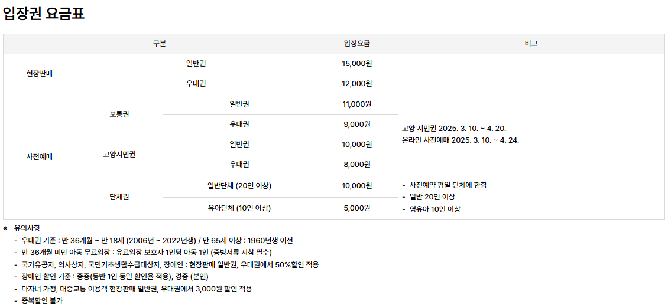This screenshot has width=668, height=308.
Task: Click the 9,000원 price cell
Action: point(357,124)
